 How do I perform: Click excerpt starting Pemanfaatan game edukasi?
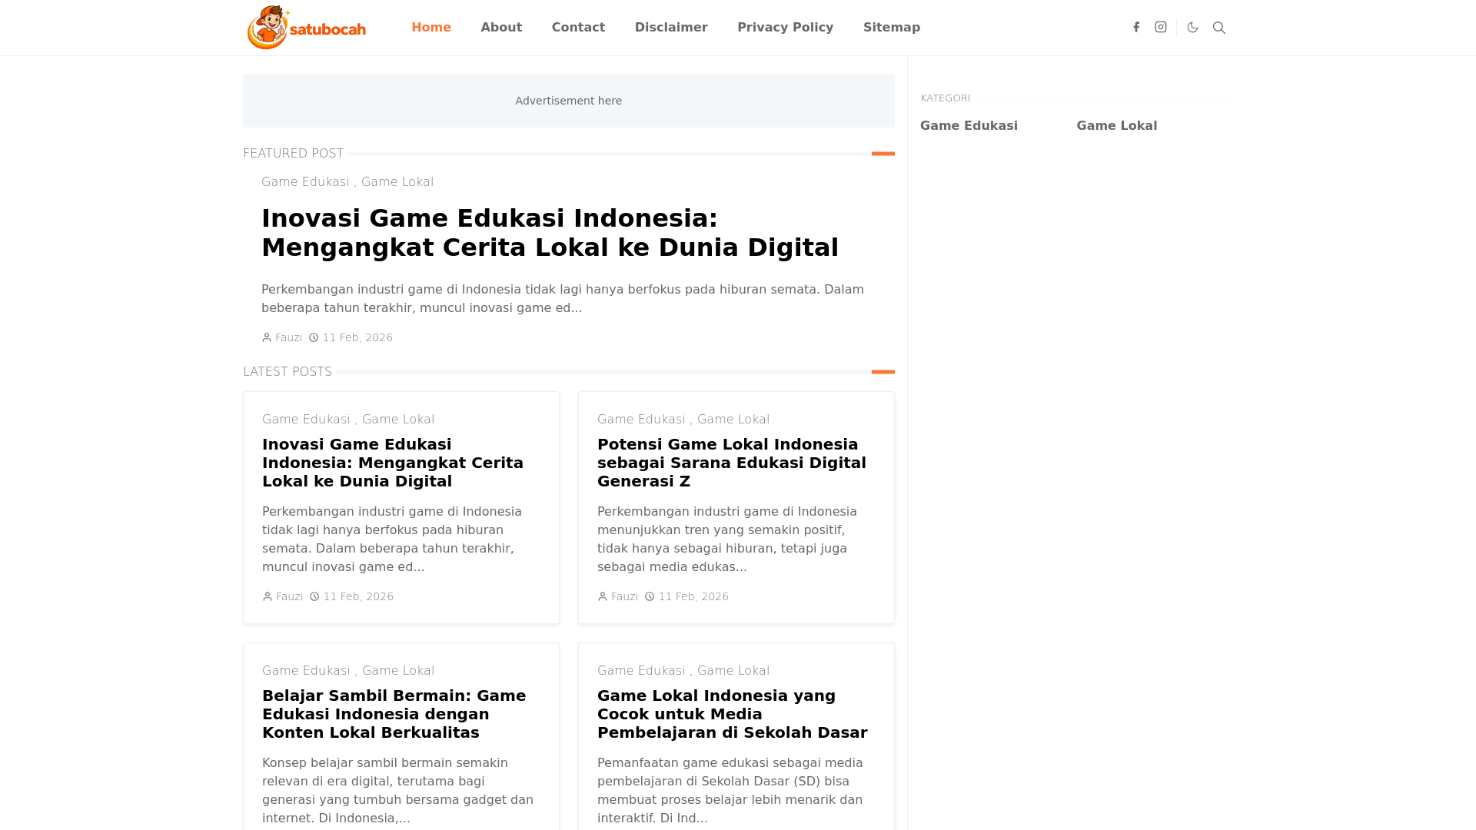[x=730, y=791]
